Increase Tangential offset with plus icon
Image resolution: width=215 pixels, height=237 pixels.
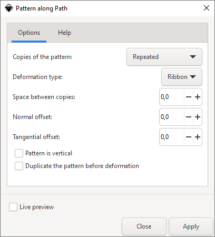coord(198,137)
